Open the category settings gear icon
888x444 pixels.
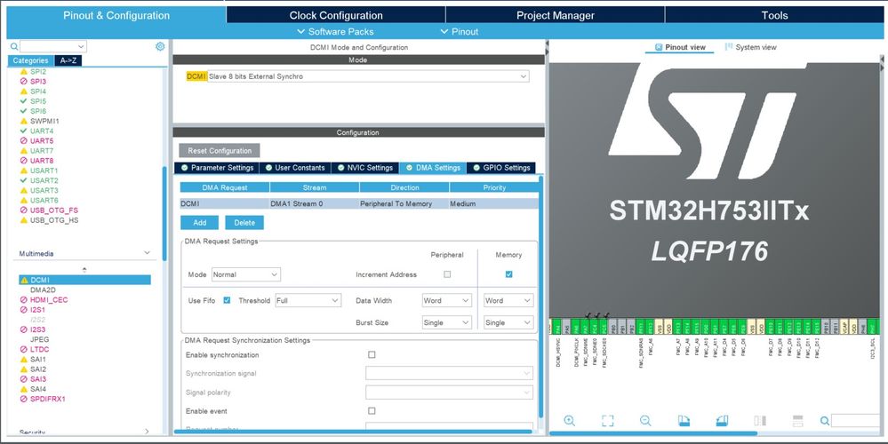[x=160, y=46]
